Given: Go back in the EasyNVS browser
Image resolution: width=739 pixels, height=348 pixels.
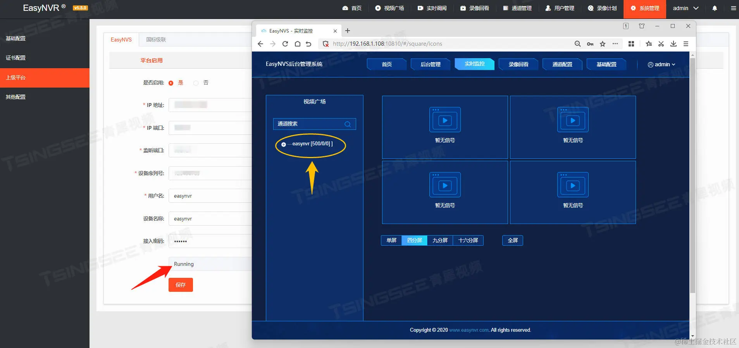Looking at the screenshot, I should 260,44.
